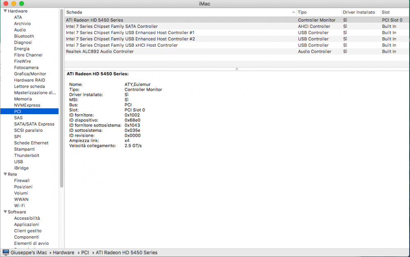Click ATI Radeon HD 5450 Series breadcrumb
The height and width of the screenshot is (257, 410).
127,252
